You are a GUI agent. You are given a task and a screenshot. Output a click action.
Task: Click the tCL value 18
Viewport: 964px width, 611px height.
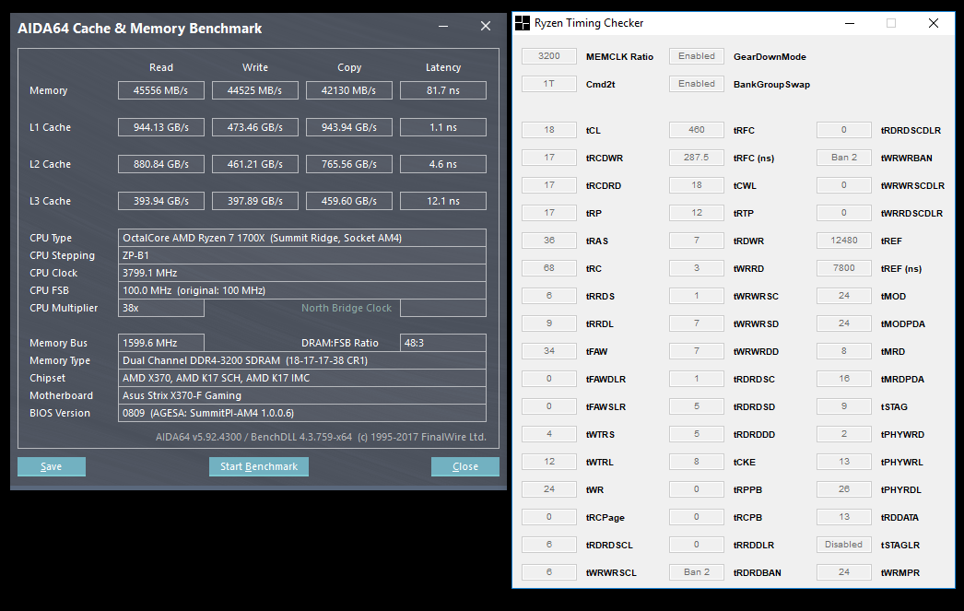point(549,130)
